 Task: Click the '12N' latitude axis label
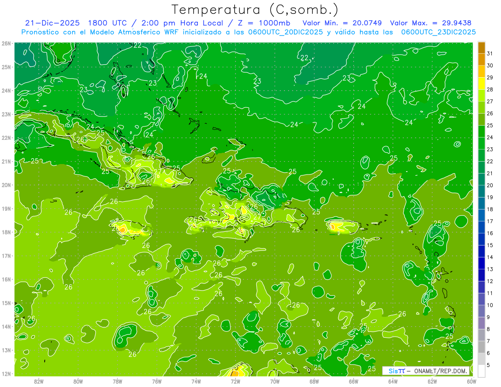(6, 374)
